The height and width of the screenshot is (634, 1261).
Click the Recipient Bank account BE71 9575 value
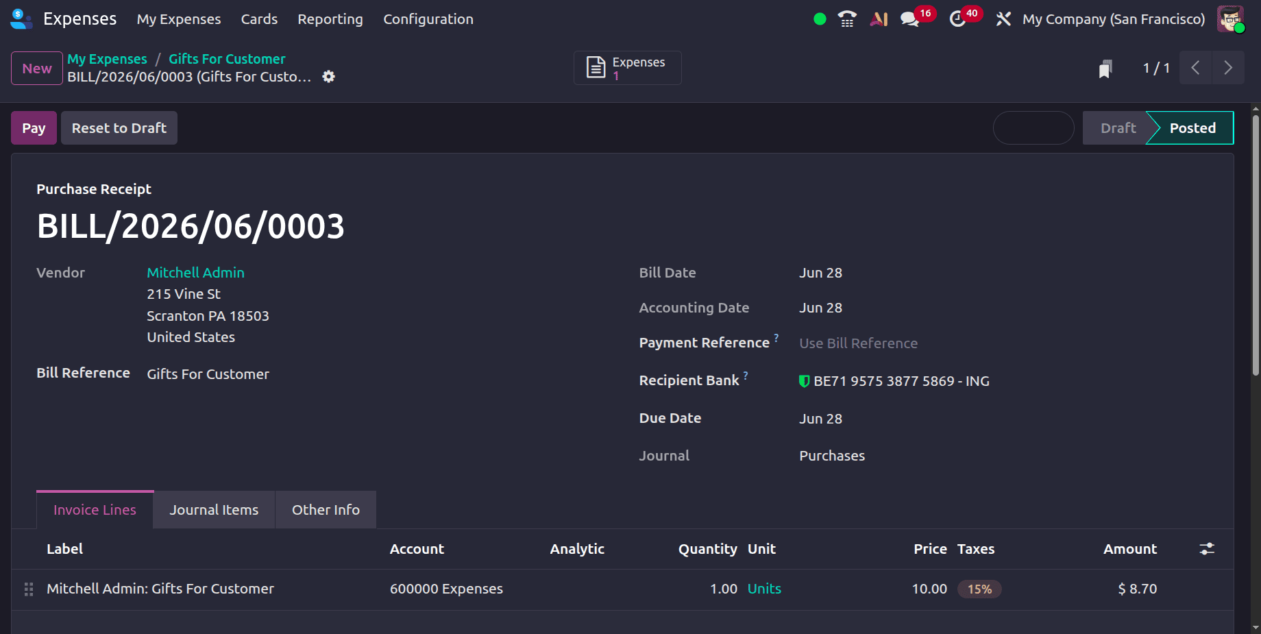click(901, 381)
